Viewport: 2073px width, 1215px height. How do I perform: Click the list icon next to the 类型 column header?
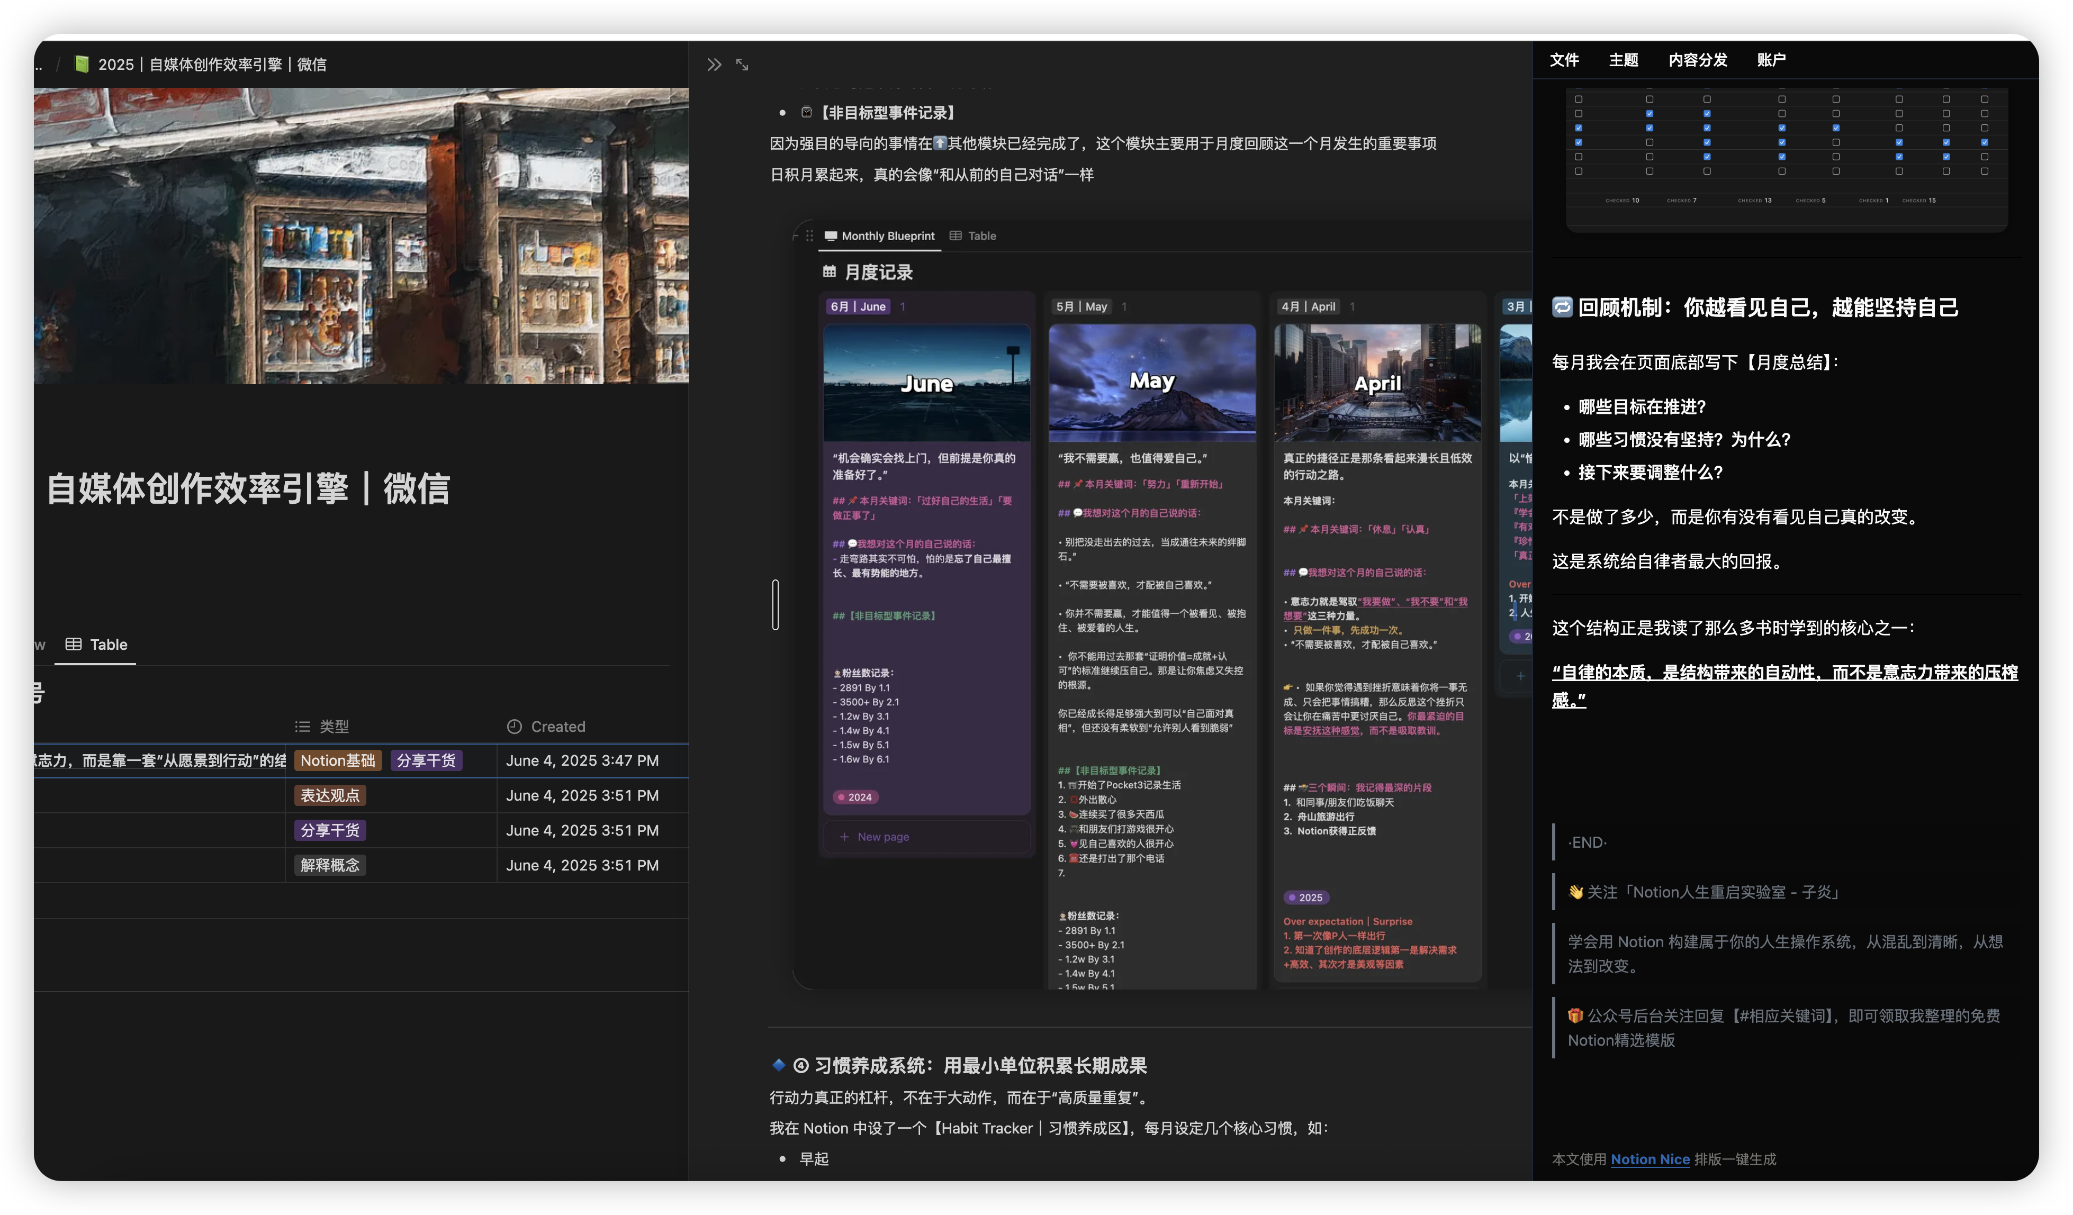click(303, 727)
